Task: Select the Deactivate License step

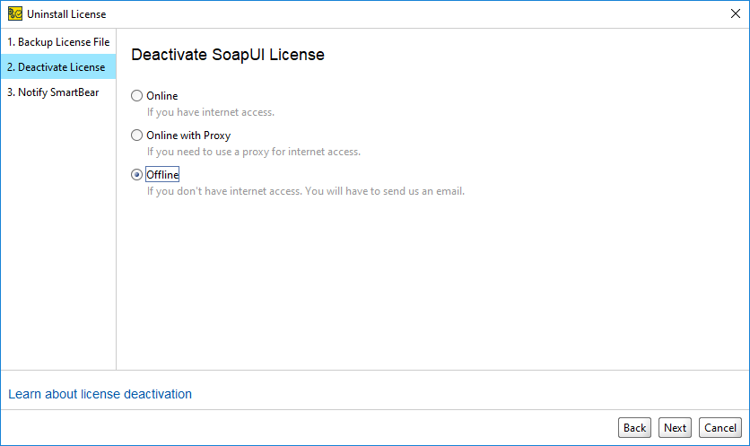Action: pyautogui.click(x=58, y=67)
